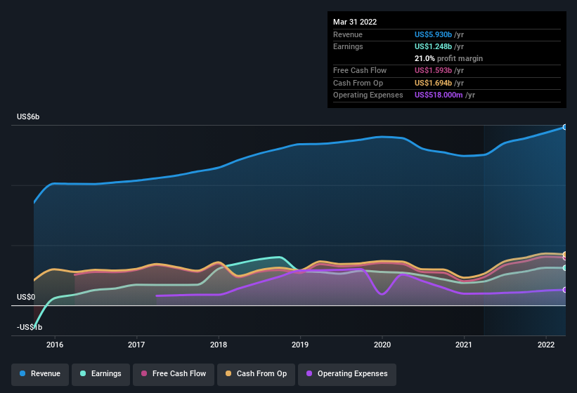Click the Earnings endpoint marker on chart
The image size is (577, 393).
[x=565, y=268]
